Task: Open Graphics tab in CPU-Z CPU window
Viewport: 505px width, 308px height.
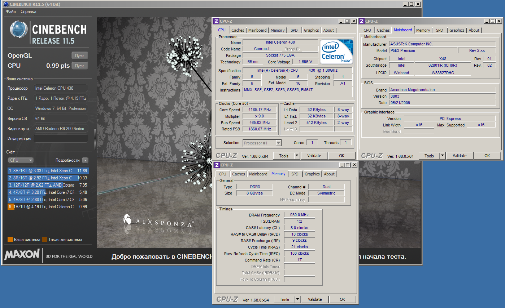Action: (x=311, y=30)
